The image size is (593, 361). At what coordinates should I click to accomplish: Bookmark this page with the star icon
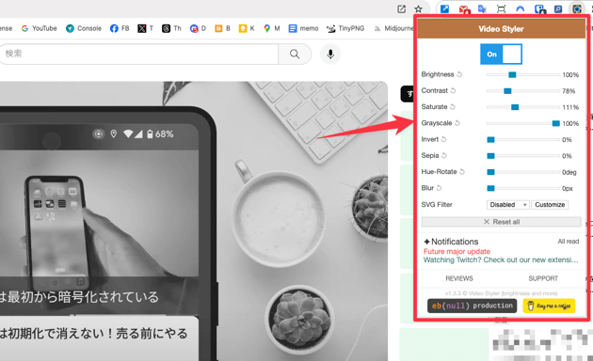point(418,9)
